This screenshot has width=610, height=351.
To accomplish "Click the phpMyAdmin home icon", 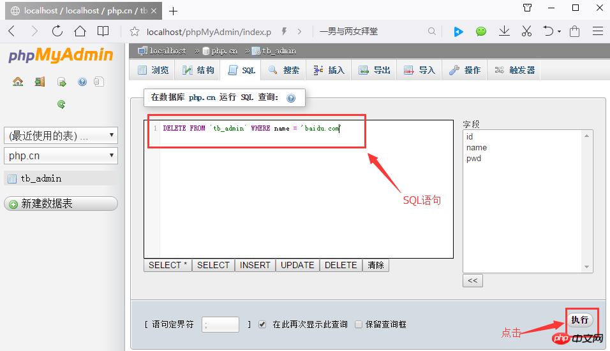I will point(18,82).
